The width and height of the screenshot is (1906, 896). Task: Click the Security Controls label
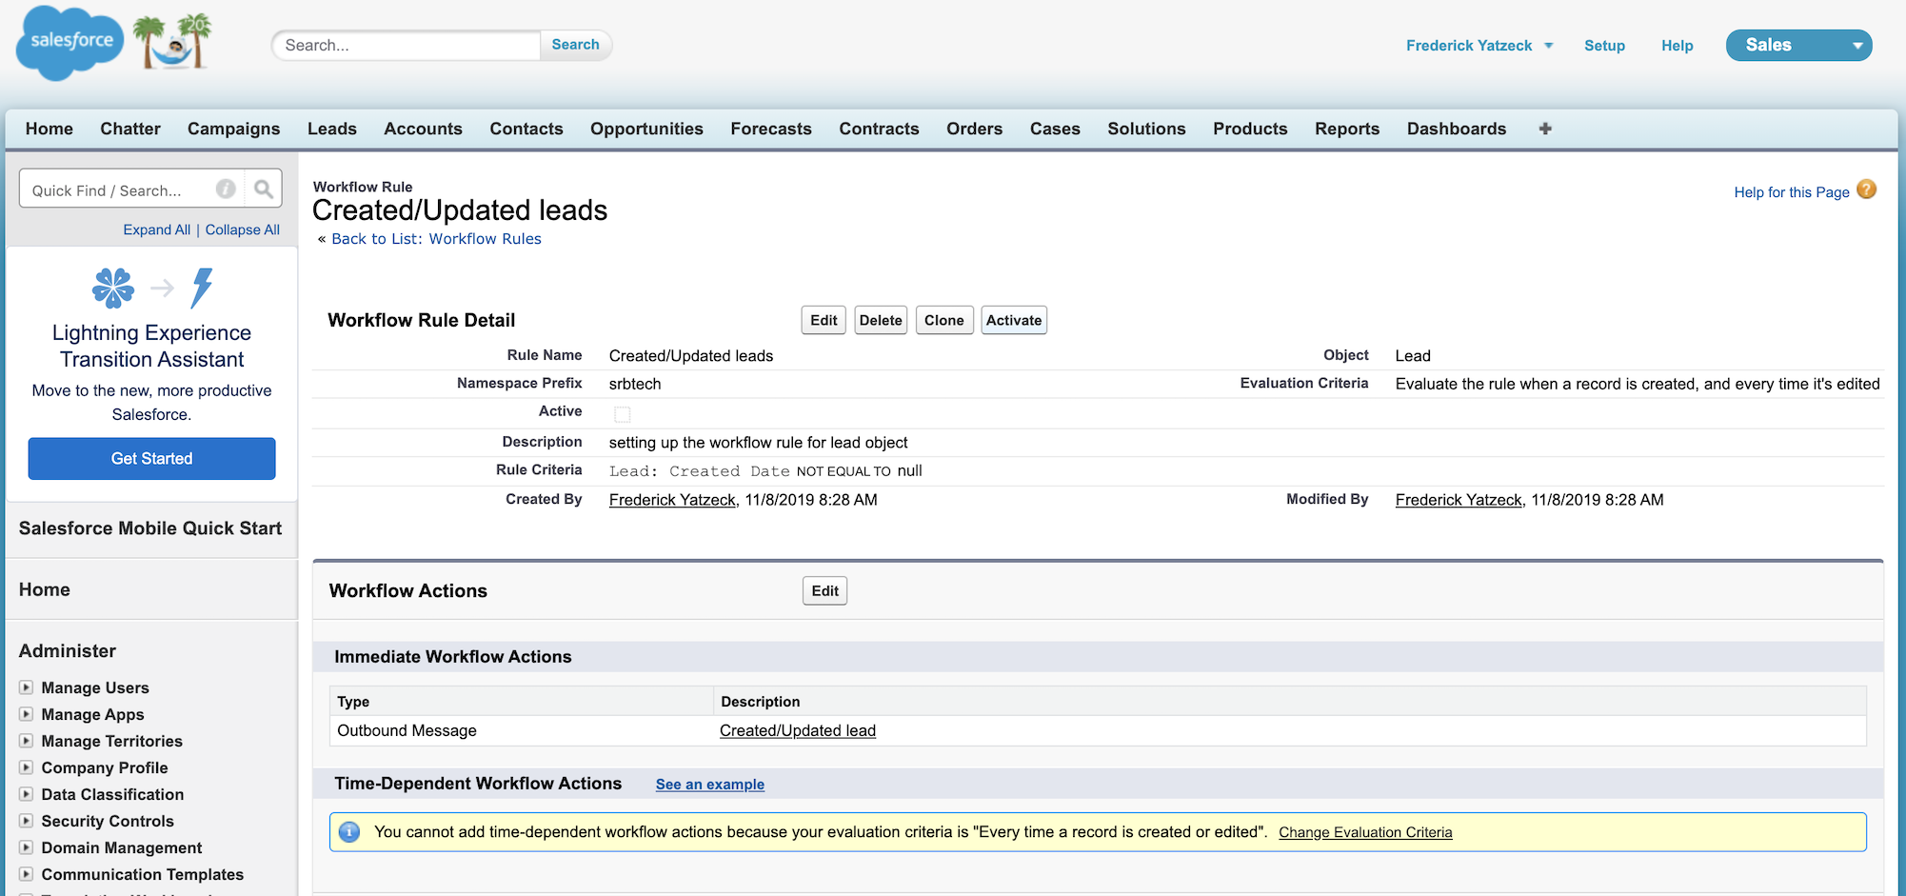(108, 821)
